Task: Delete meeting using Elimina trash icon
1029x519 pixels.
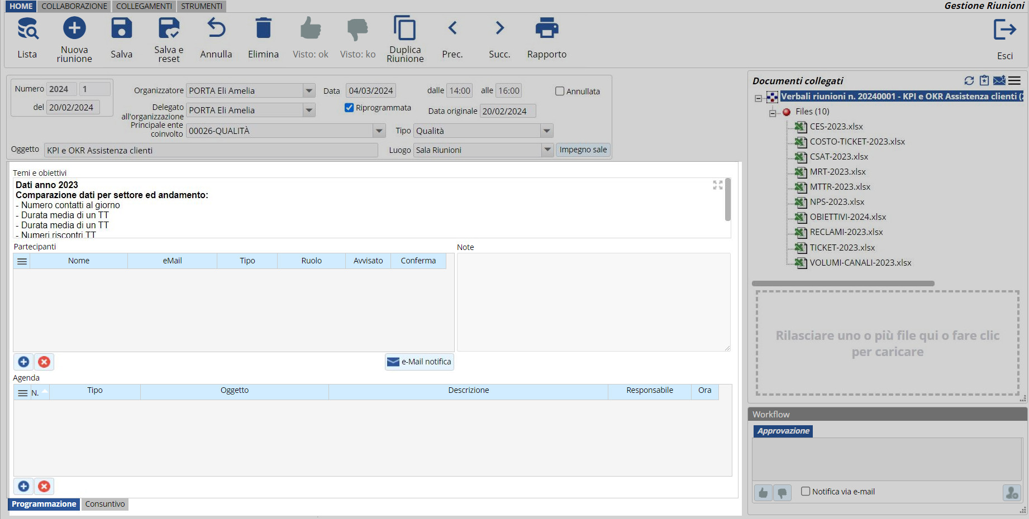Action: (x=263, y=28)
